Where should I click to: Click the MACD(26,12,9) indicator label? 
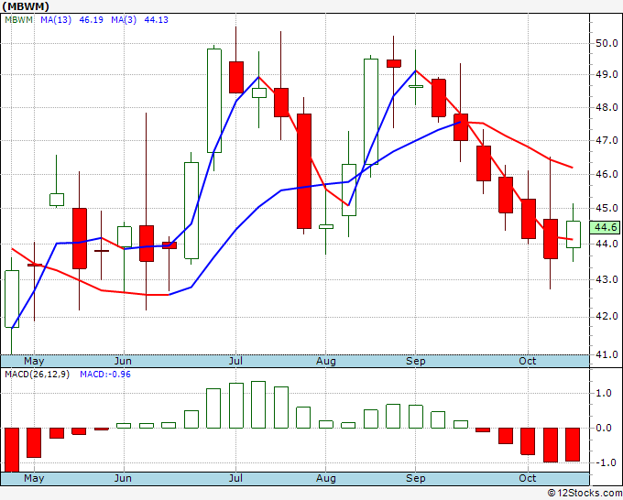tap(37, 375)
